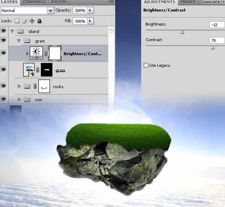Click the lock position move icon
This screenshot has width=225, height=207.
click(32, 21)
